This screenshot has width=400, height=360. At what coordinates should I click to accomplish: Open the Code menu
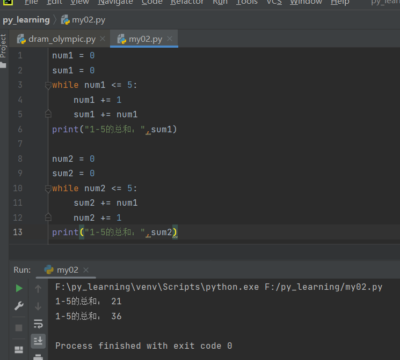[152, 2]
